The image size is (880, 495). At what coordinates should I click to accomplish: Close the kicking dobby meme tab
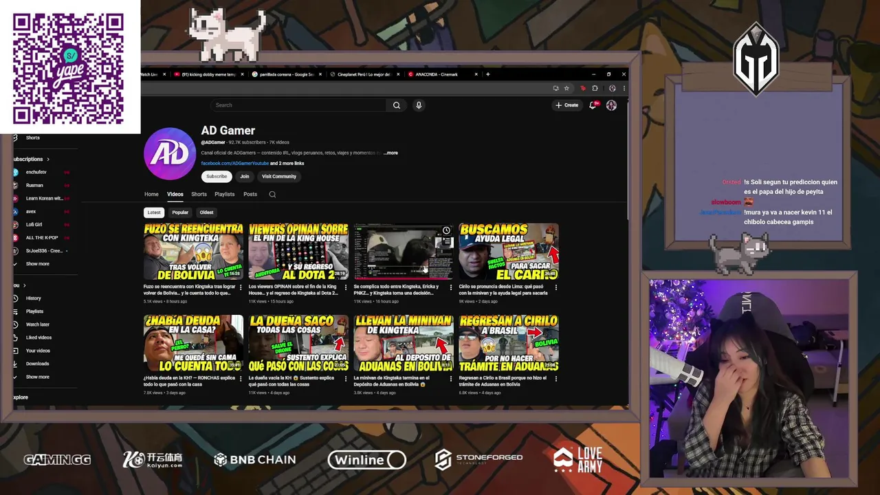242,74
